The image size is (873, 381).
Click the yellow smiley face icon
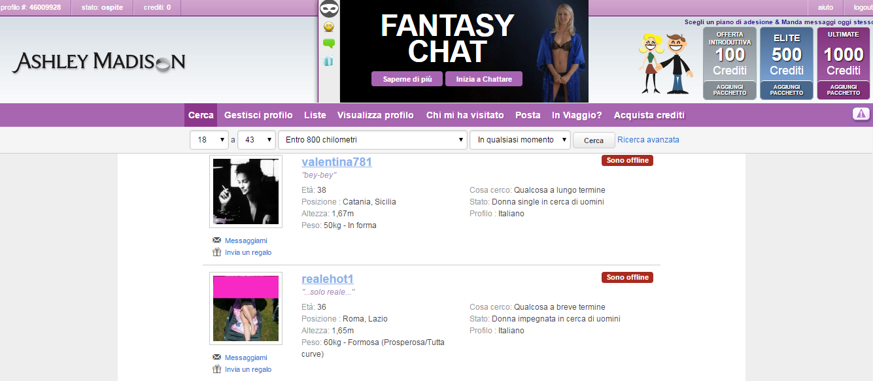[328, 27]
